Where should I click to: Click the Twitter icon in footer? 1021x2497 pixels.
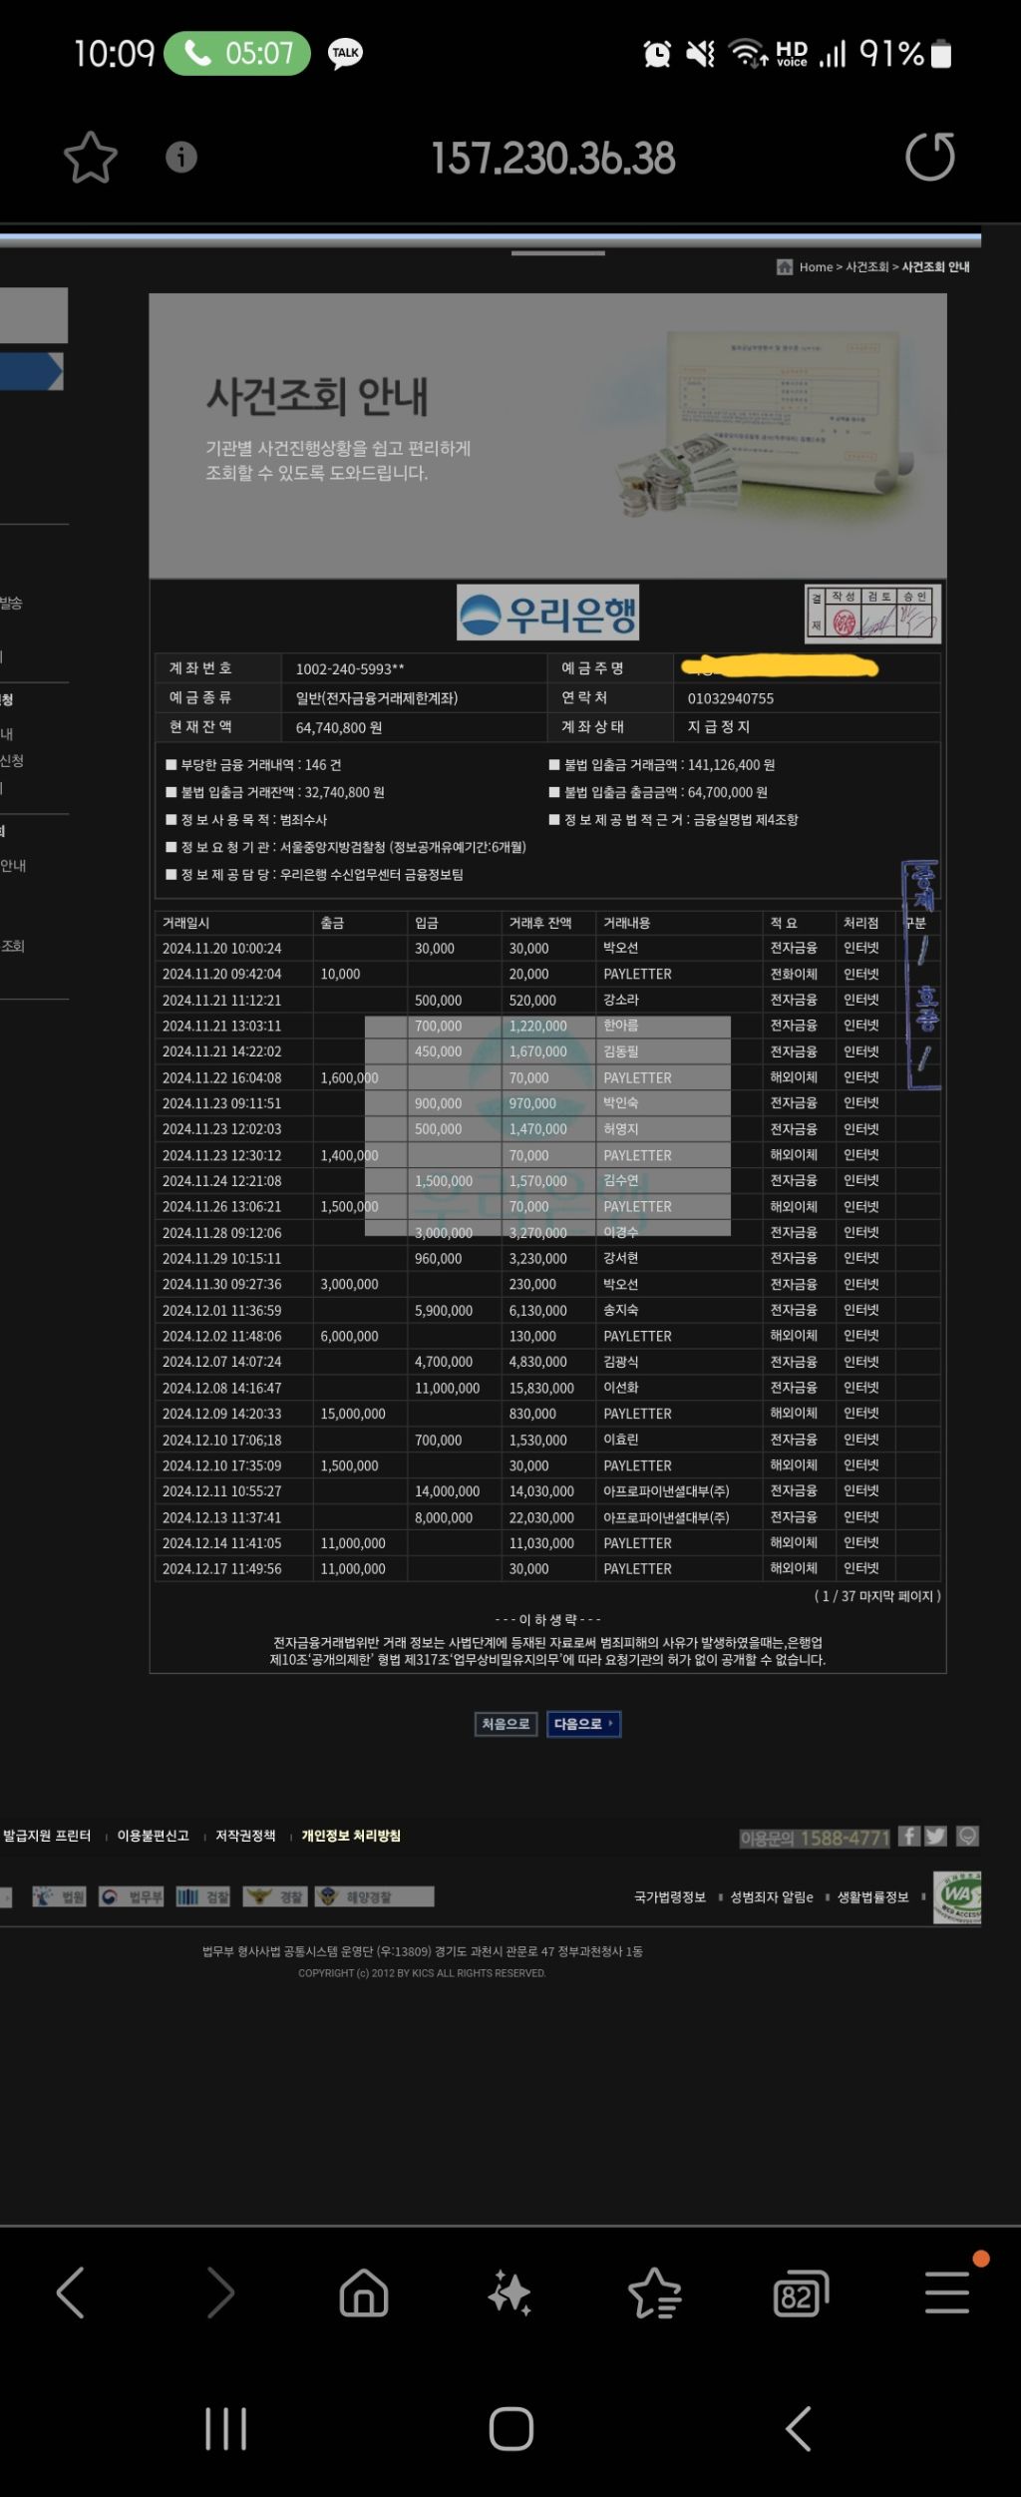coord(935,1836)
